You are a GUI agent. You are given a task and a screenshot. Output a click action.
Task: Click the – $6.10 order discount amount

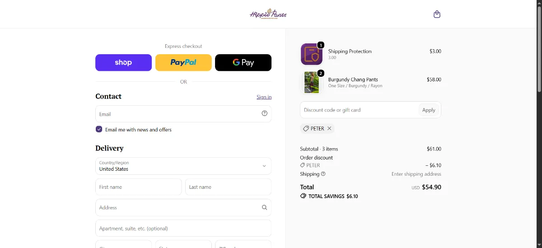pyautogui.click(x=433, y=165)
